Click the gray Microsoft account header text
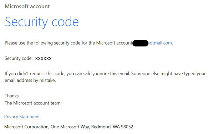 27,6
